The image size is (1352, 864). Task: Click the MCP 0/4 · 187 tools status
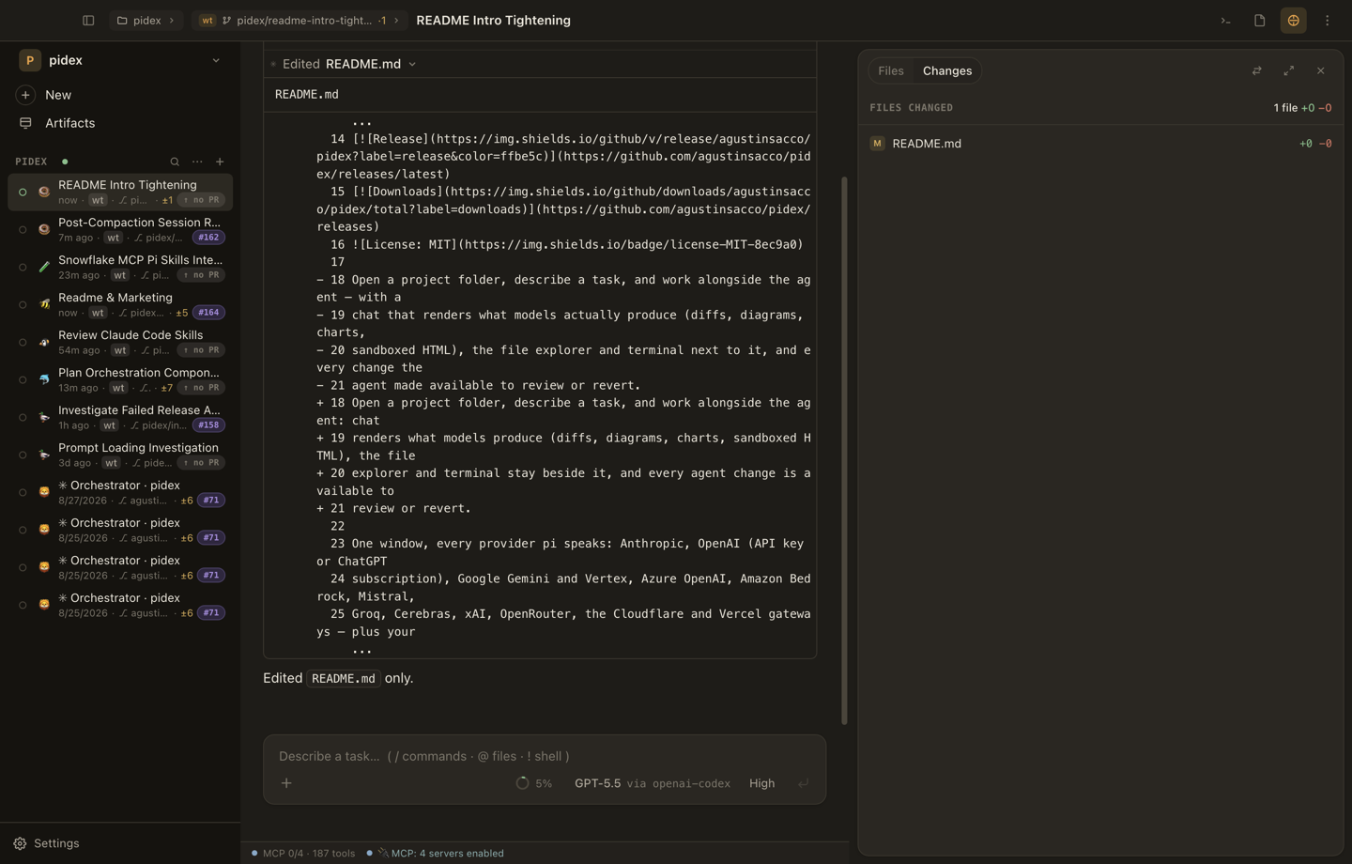tap(303, 854)
